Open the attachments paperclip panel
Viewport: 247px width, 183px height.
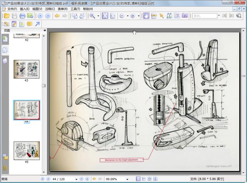(x=5, y=168)
